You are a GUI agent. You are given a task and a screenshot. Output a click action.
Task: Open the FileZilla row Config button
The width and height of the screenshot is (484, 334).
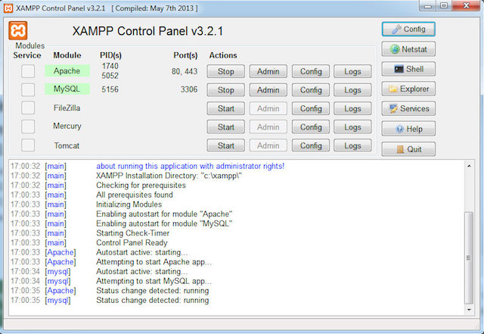click(x=311, y=108)
